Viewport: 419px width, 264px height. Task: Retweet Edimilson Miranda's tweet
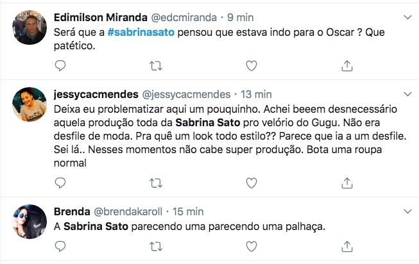click(x=155, y=65)
